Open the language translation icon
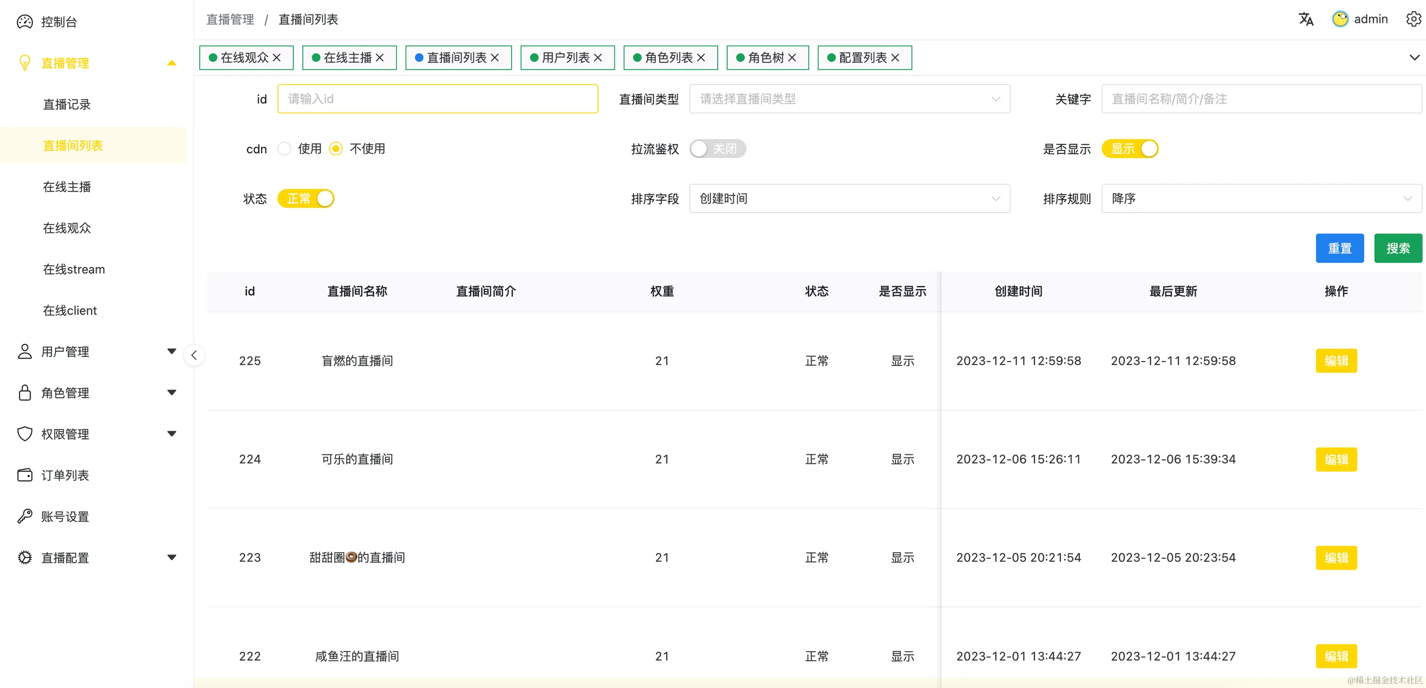The image size is (1426, 688). click(1306, 19)
